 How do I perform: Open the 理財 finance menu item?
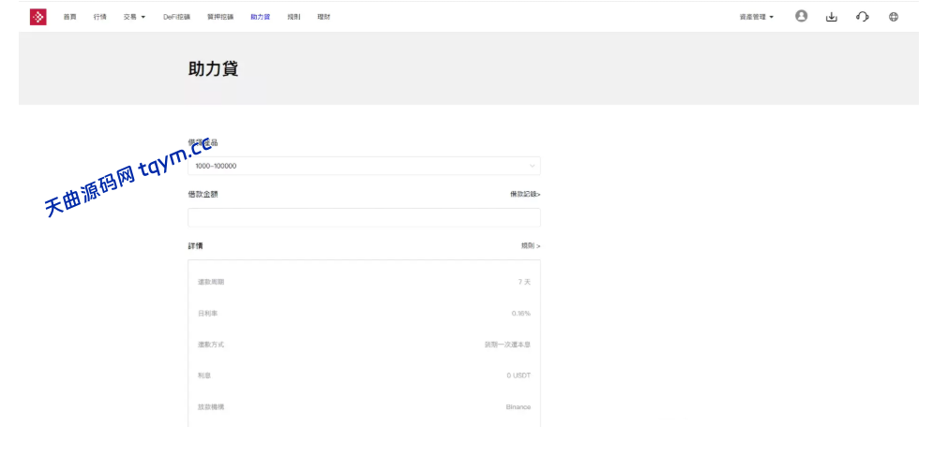[x=324, y=17]
